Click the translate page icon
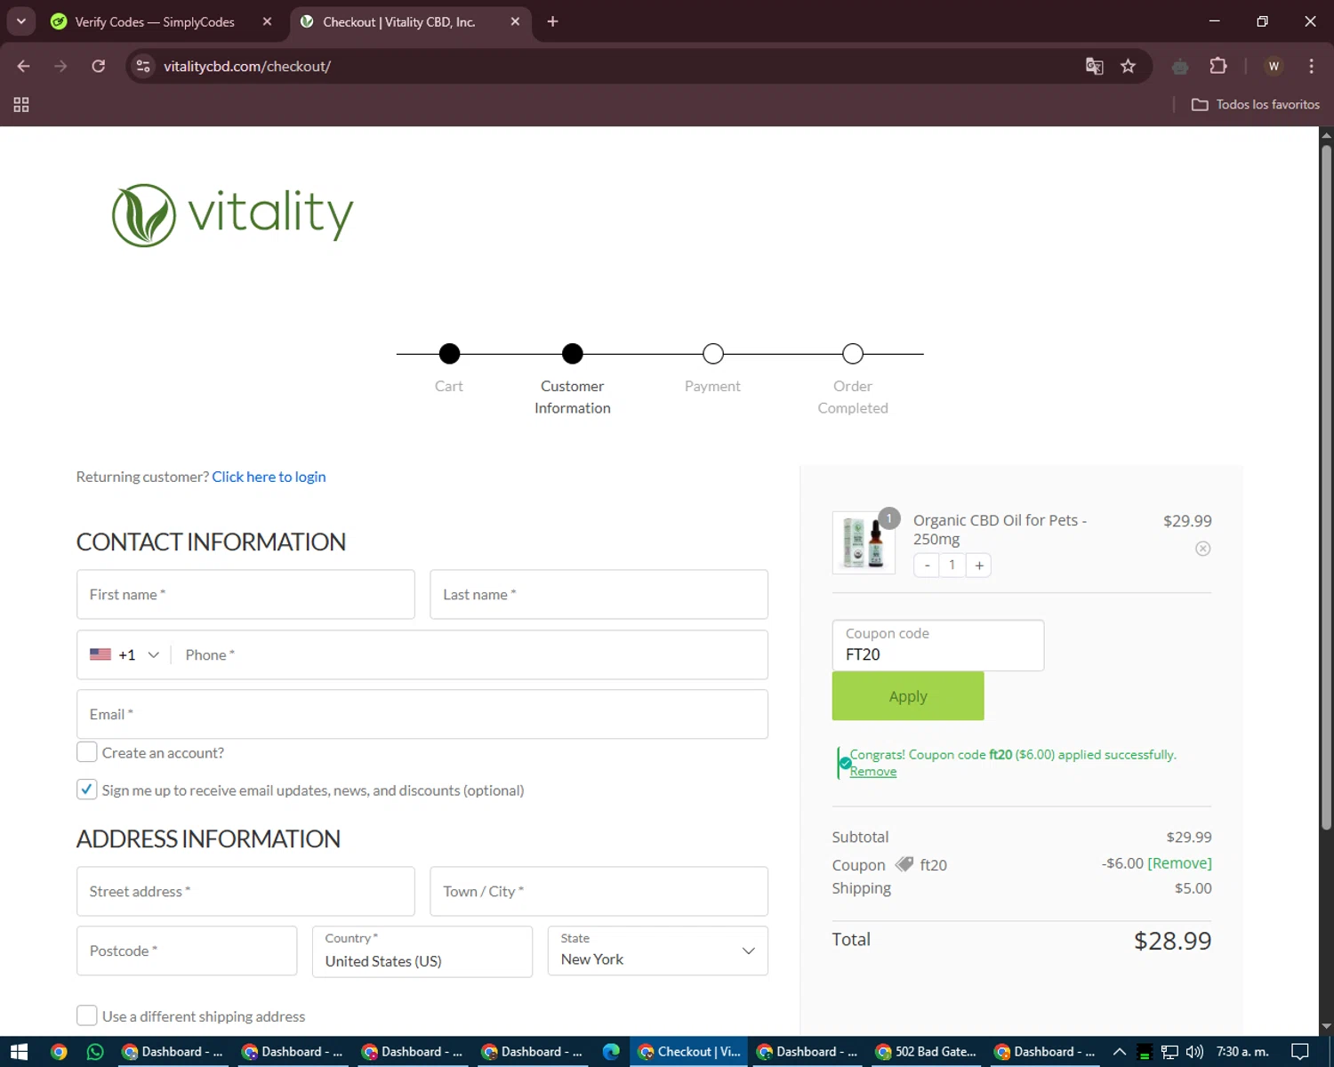The height and width of the screenshot is (1067, 1334). [x=1095, y=66]
